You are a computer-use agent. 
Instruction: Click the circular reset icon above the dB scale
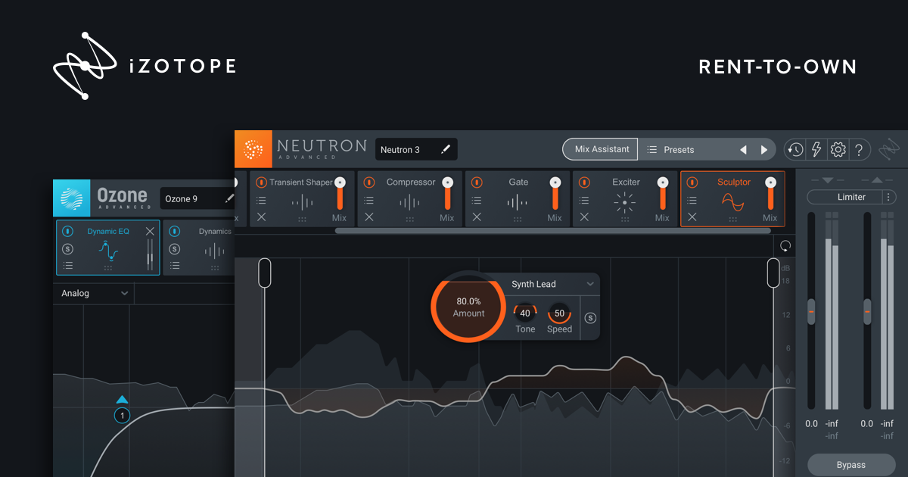pyautogui.click(x=785, y=246)
